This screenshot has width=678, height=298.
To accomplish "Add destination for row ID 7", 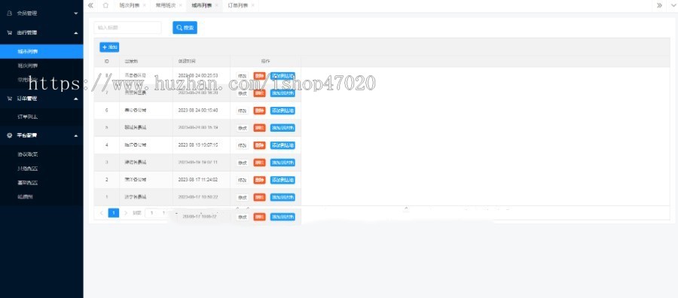I will click(282, 93).
